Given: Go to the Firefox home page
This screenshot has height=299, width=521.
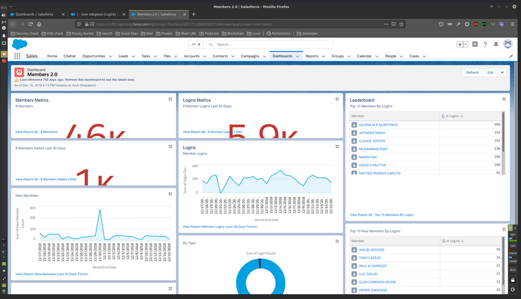Looking at the screenshot, I should (39, 24).
